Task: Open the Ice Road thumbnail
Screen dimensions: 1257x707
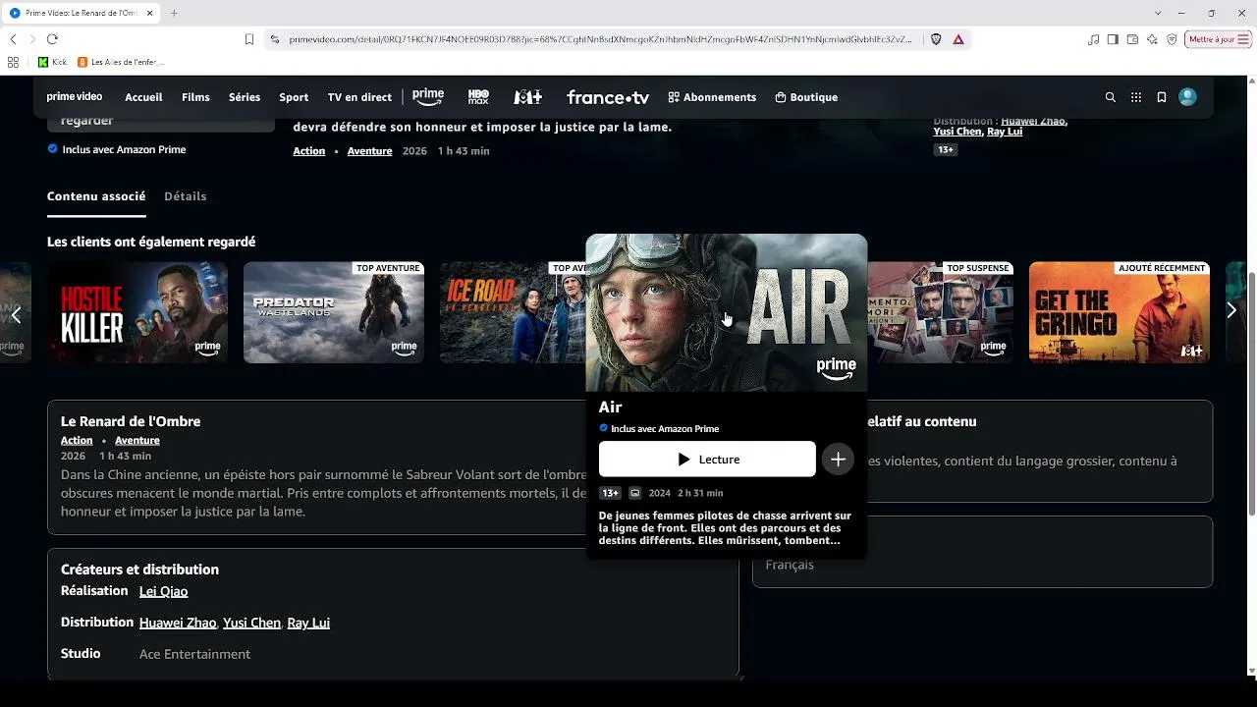Action: click(x=513, y=312)
